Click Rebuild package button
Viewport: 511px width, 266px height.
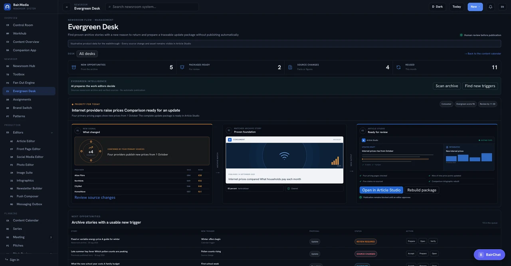(x=422, y=190)
